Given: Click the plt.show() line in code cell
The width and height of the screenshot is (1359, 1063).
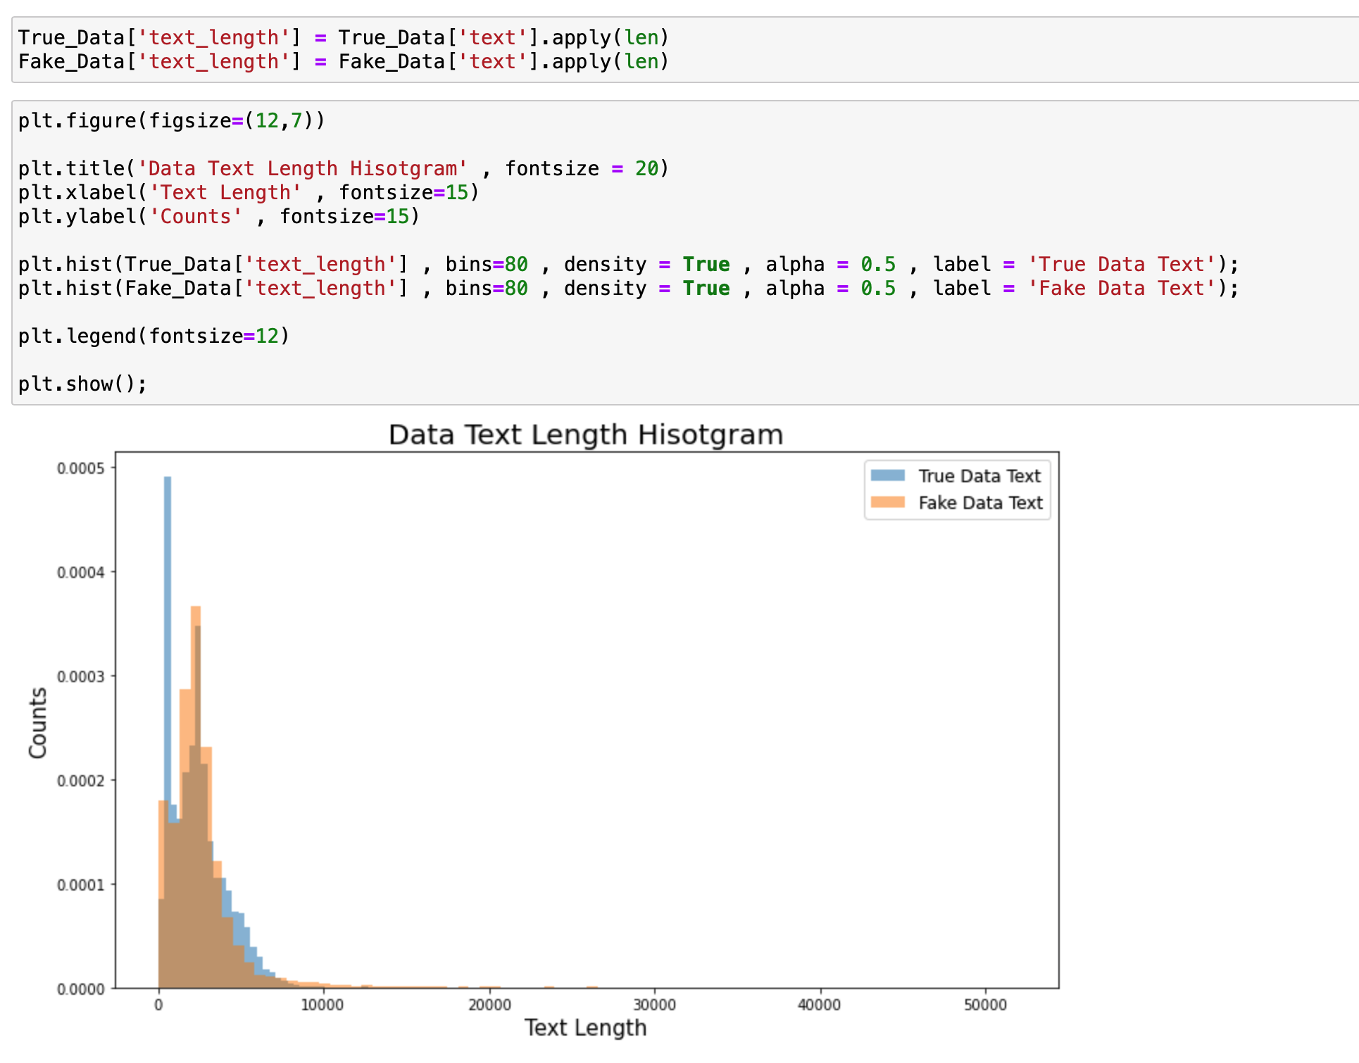Looking at the screenshot, I should click(83, 384).
